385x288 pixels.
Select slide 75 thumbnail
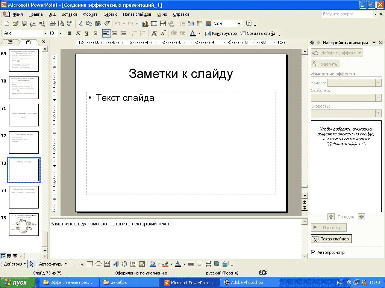pos(24,225)
